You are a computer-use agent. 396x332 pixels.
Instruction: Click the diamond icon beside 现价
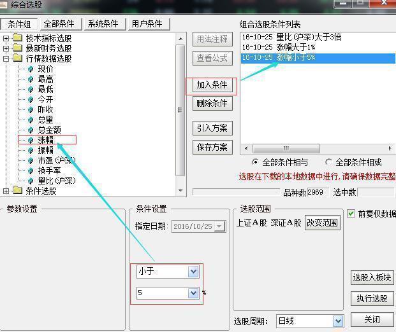[x=30, y=69]
